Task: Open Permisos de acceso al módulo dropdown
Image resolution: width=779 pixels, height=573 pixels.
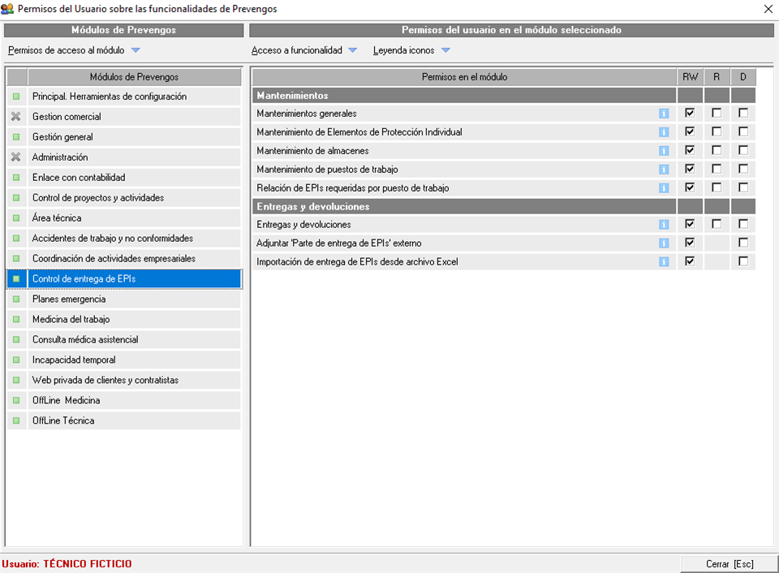Action: click(x=136, y=50)
